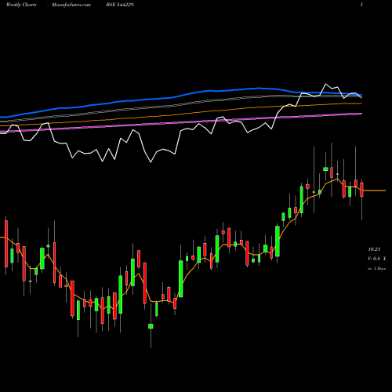392x392 pixels.
Task: Click the 'BSE 544229' symbol text
Action: pyautogui.click(x=120, y=5)
